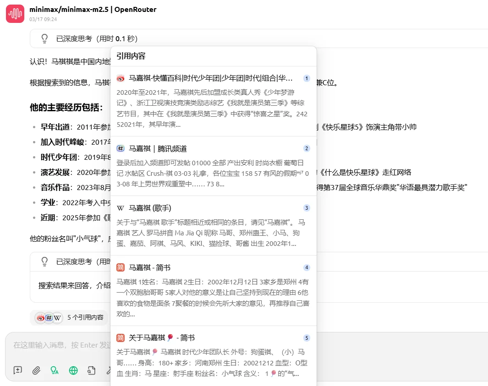Viewport: 488px width, 386px height.
Task: Click the Tencent channel icon beside 马嘉祺｜腾讯频道
Action: coord(120,148)
